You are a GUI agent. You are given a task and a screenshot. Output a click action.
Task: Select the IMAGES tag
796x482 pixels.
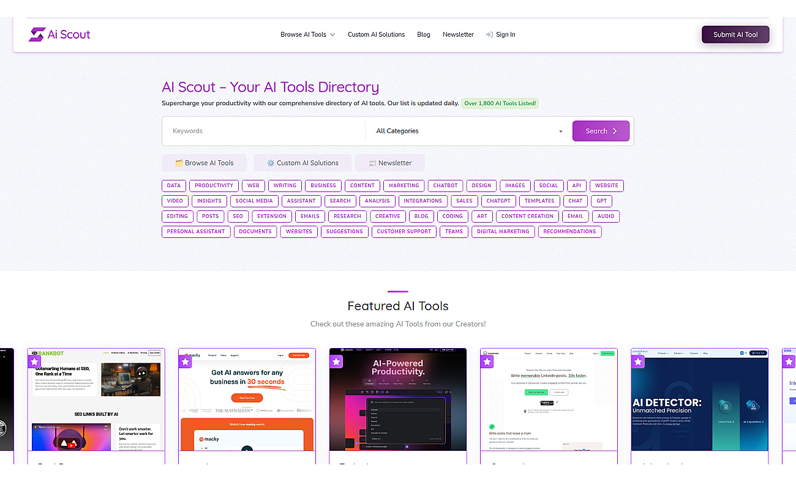pyautogui.click(x=515, y=185)
